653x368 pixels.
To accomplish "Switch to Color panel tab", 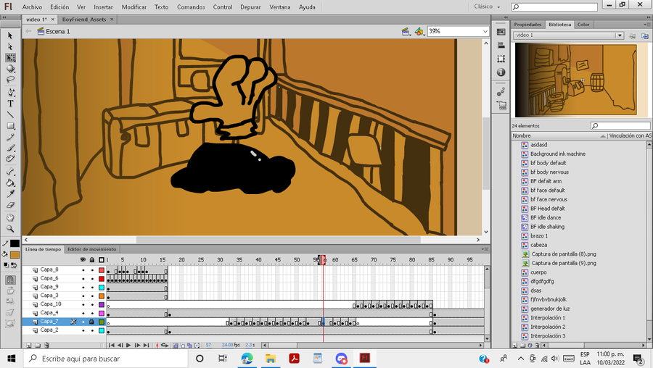I will 583,25.
